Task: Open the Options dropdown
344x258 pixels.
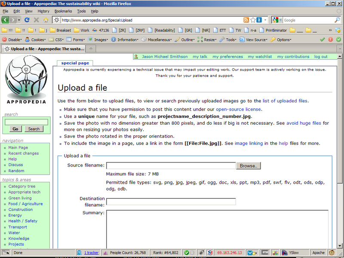Action: [281, 40]
